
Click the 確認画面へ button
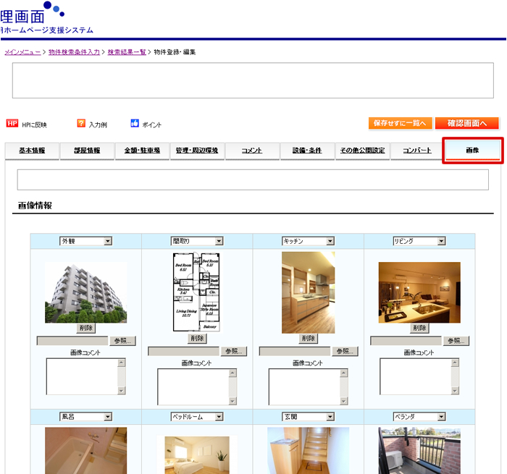(467, 123)
